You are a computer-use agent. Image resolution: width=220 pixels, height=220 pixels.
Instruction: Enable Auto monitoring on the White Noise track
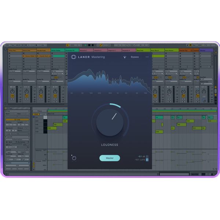[x=56, y=77]
